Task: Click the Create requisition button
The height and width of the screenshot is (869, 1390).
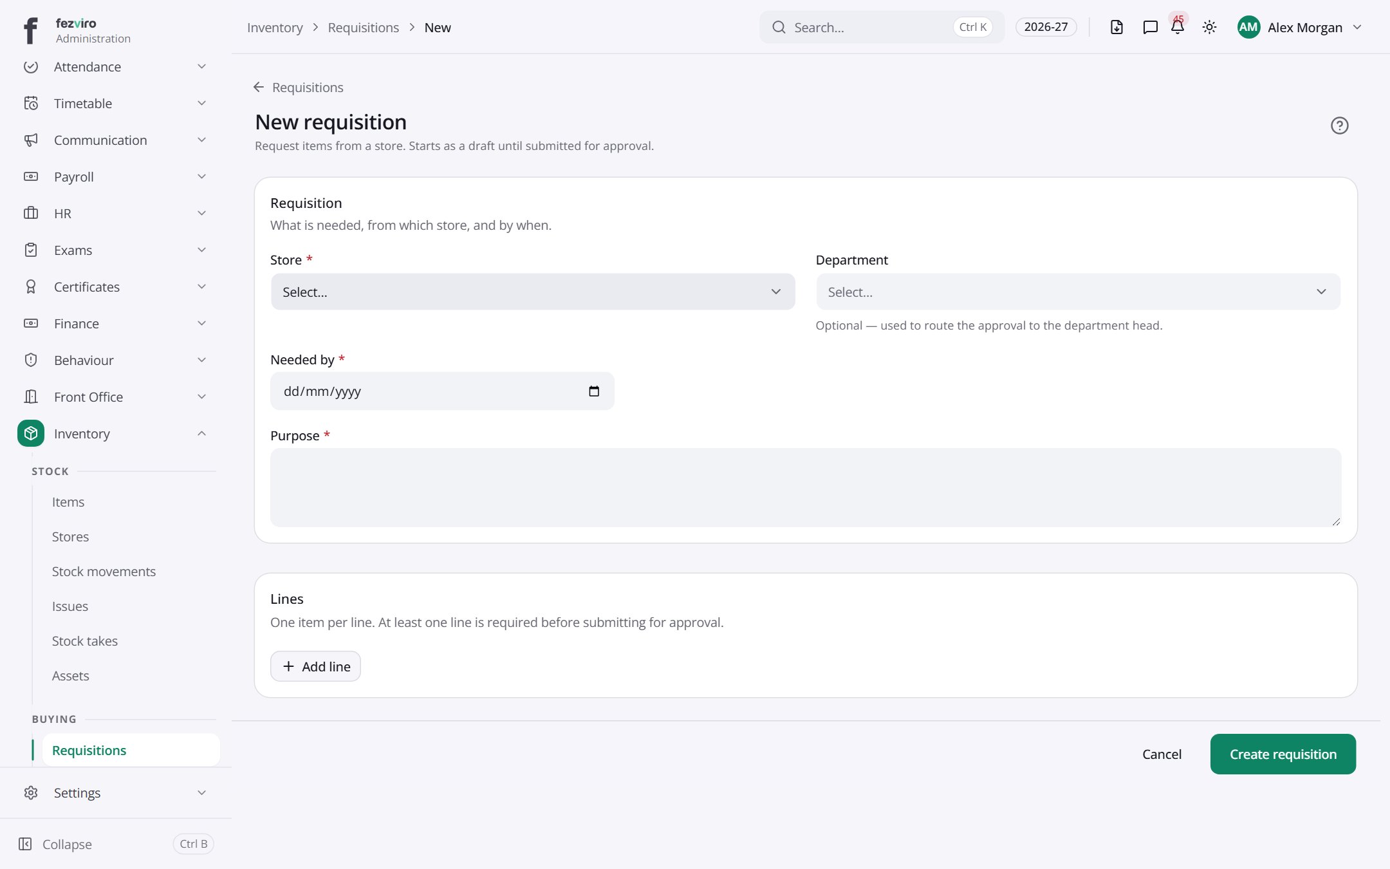Action: click(1283, 754)
